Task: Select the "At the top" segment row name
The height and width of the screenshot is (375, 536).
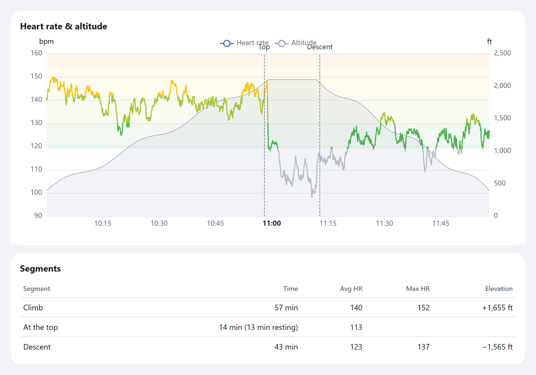Action: 41,327
